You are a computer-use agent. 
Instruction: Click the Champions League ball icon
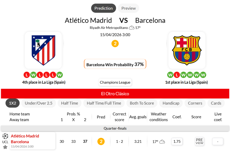pyautogui.click(x=5, y=136)
